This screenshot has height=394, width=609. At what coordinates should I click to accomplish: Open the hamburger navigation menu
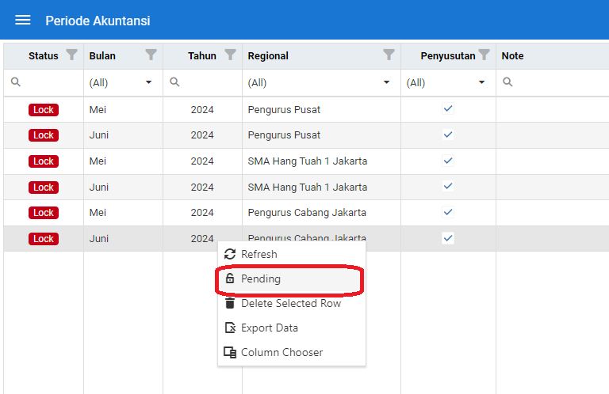[x=23, y=21]
